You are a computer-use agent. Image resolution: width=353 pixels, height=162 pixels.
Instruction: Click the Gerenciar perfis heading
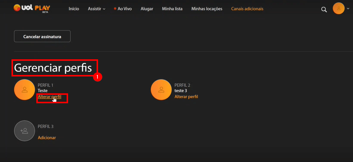53,68
